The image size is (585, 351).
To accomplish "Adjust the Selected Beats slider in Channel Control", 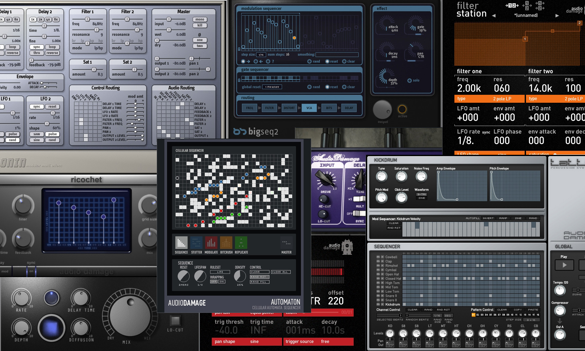I will [x=389, y=316].
